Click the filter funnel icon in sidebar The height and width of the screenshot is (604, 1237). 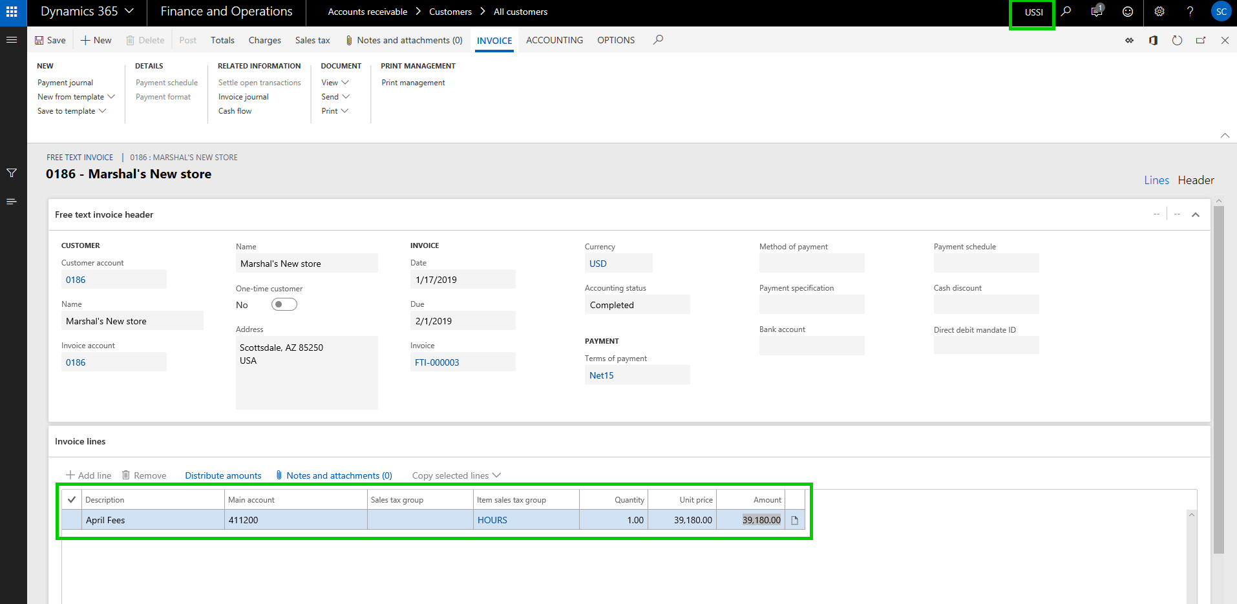(12, 173)
